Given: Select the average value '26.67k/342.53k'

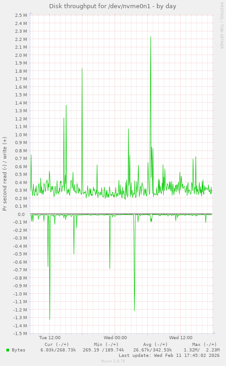Looking at the screenshot, I should tap(152, 350).
